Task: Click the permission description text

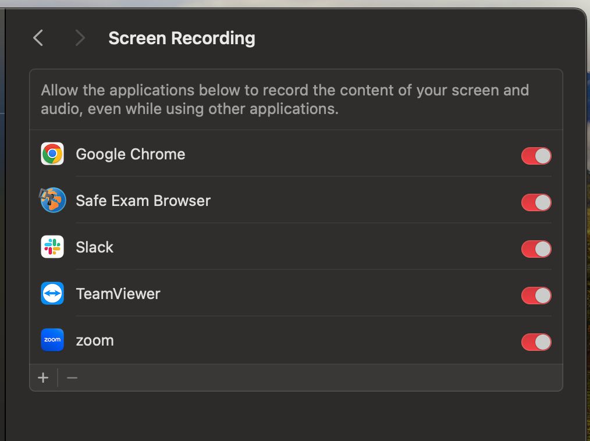Action: [285, 99]
